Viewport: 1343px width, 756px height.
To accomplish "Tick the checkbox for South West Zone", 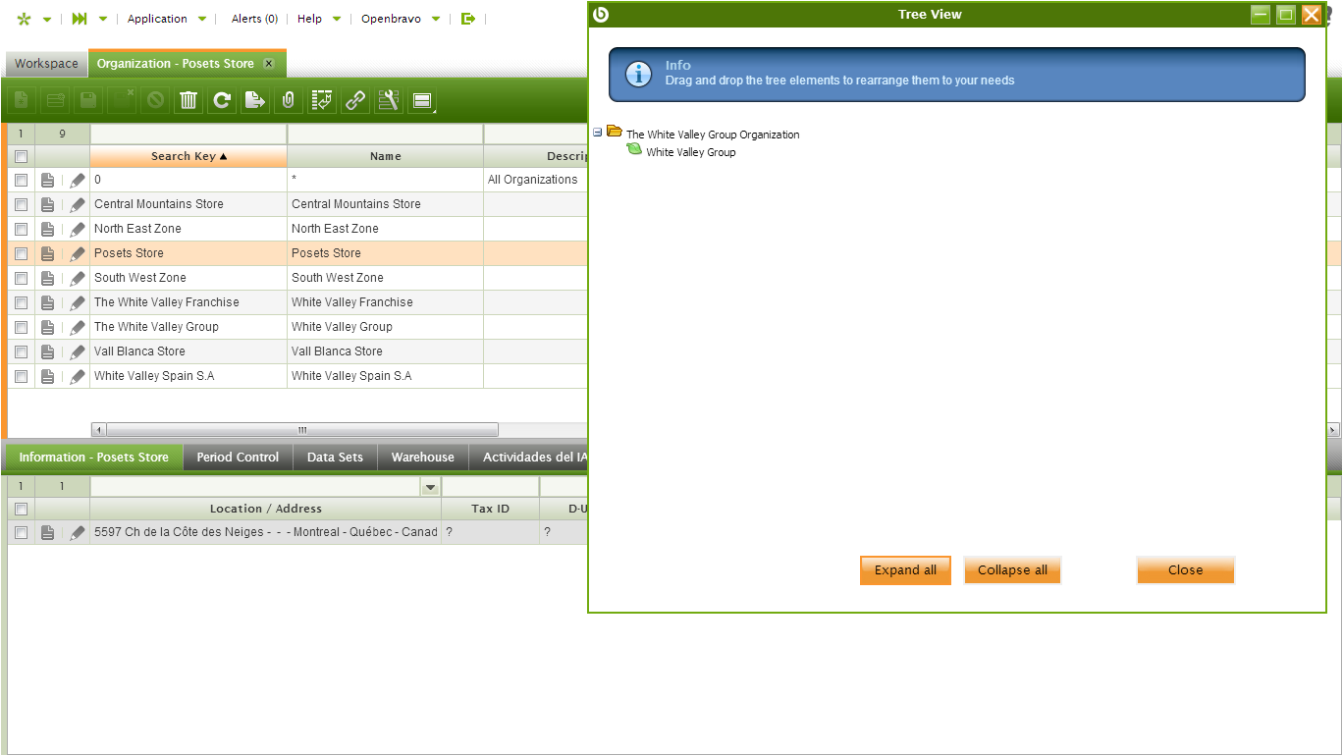I will click(21, 278).
